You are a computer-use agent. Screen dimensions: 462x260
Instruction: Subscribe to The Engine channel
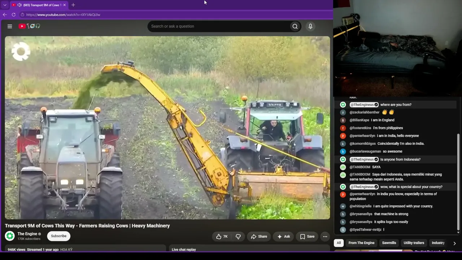pos(58,236)
